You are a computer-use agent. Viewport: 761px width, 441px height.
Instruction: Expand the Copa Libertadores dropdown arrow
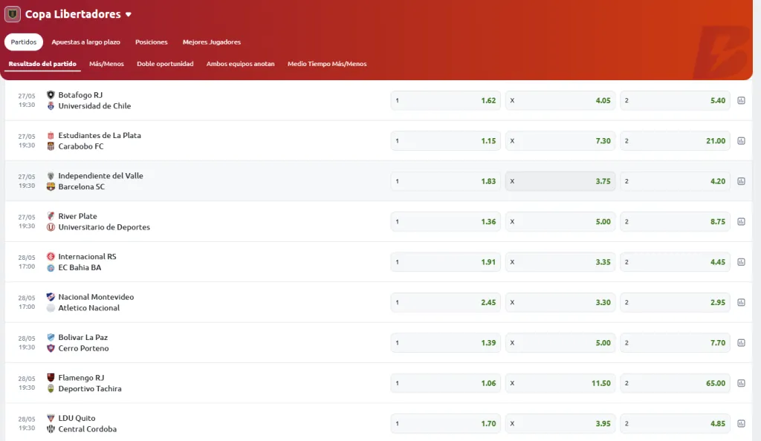click(x=129, y=15)
